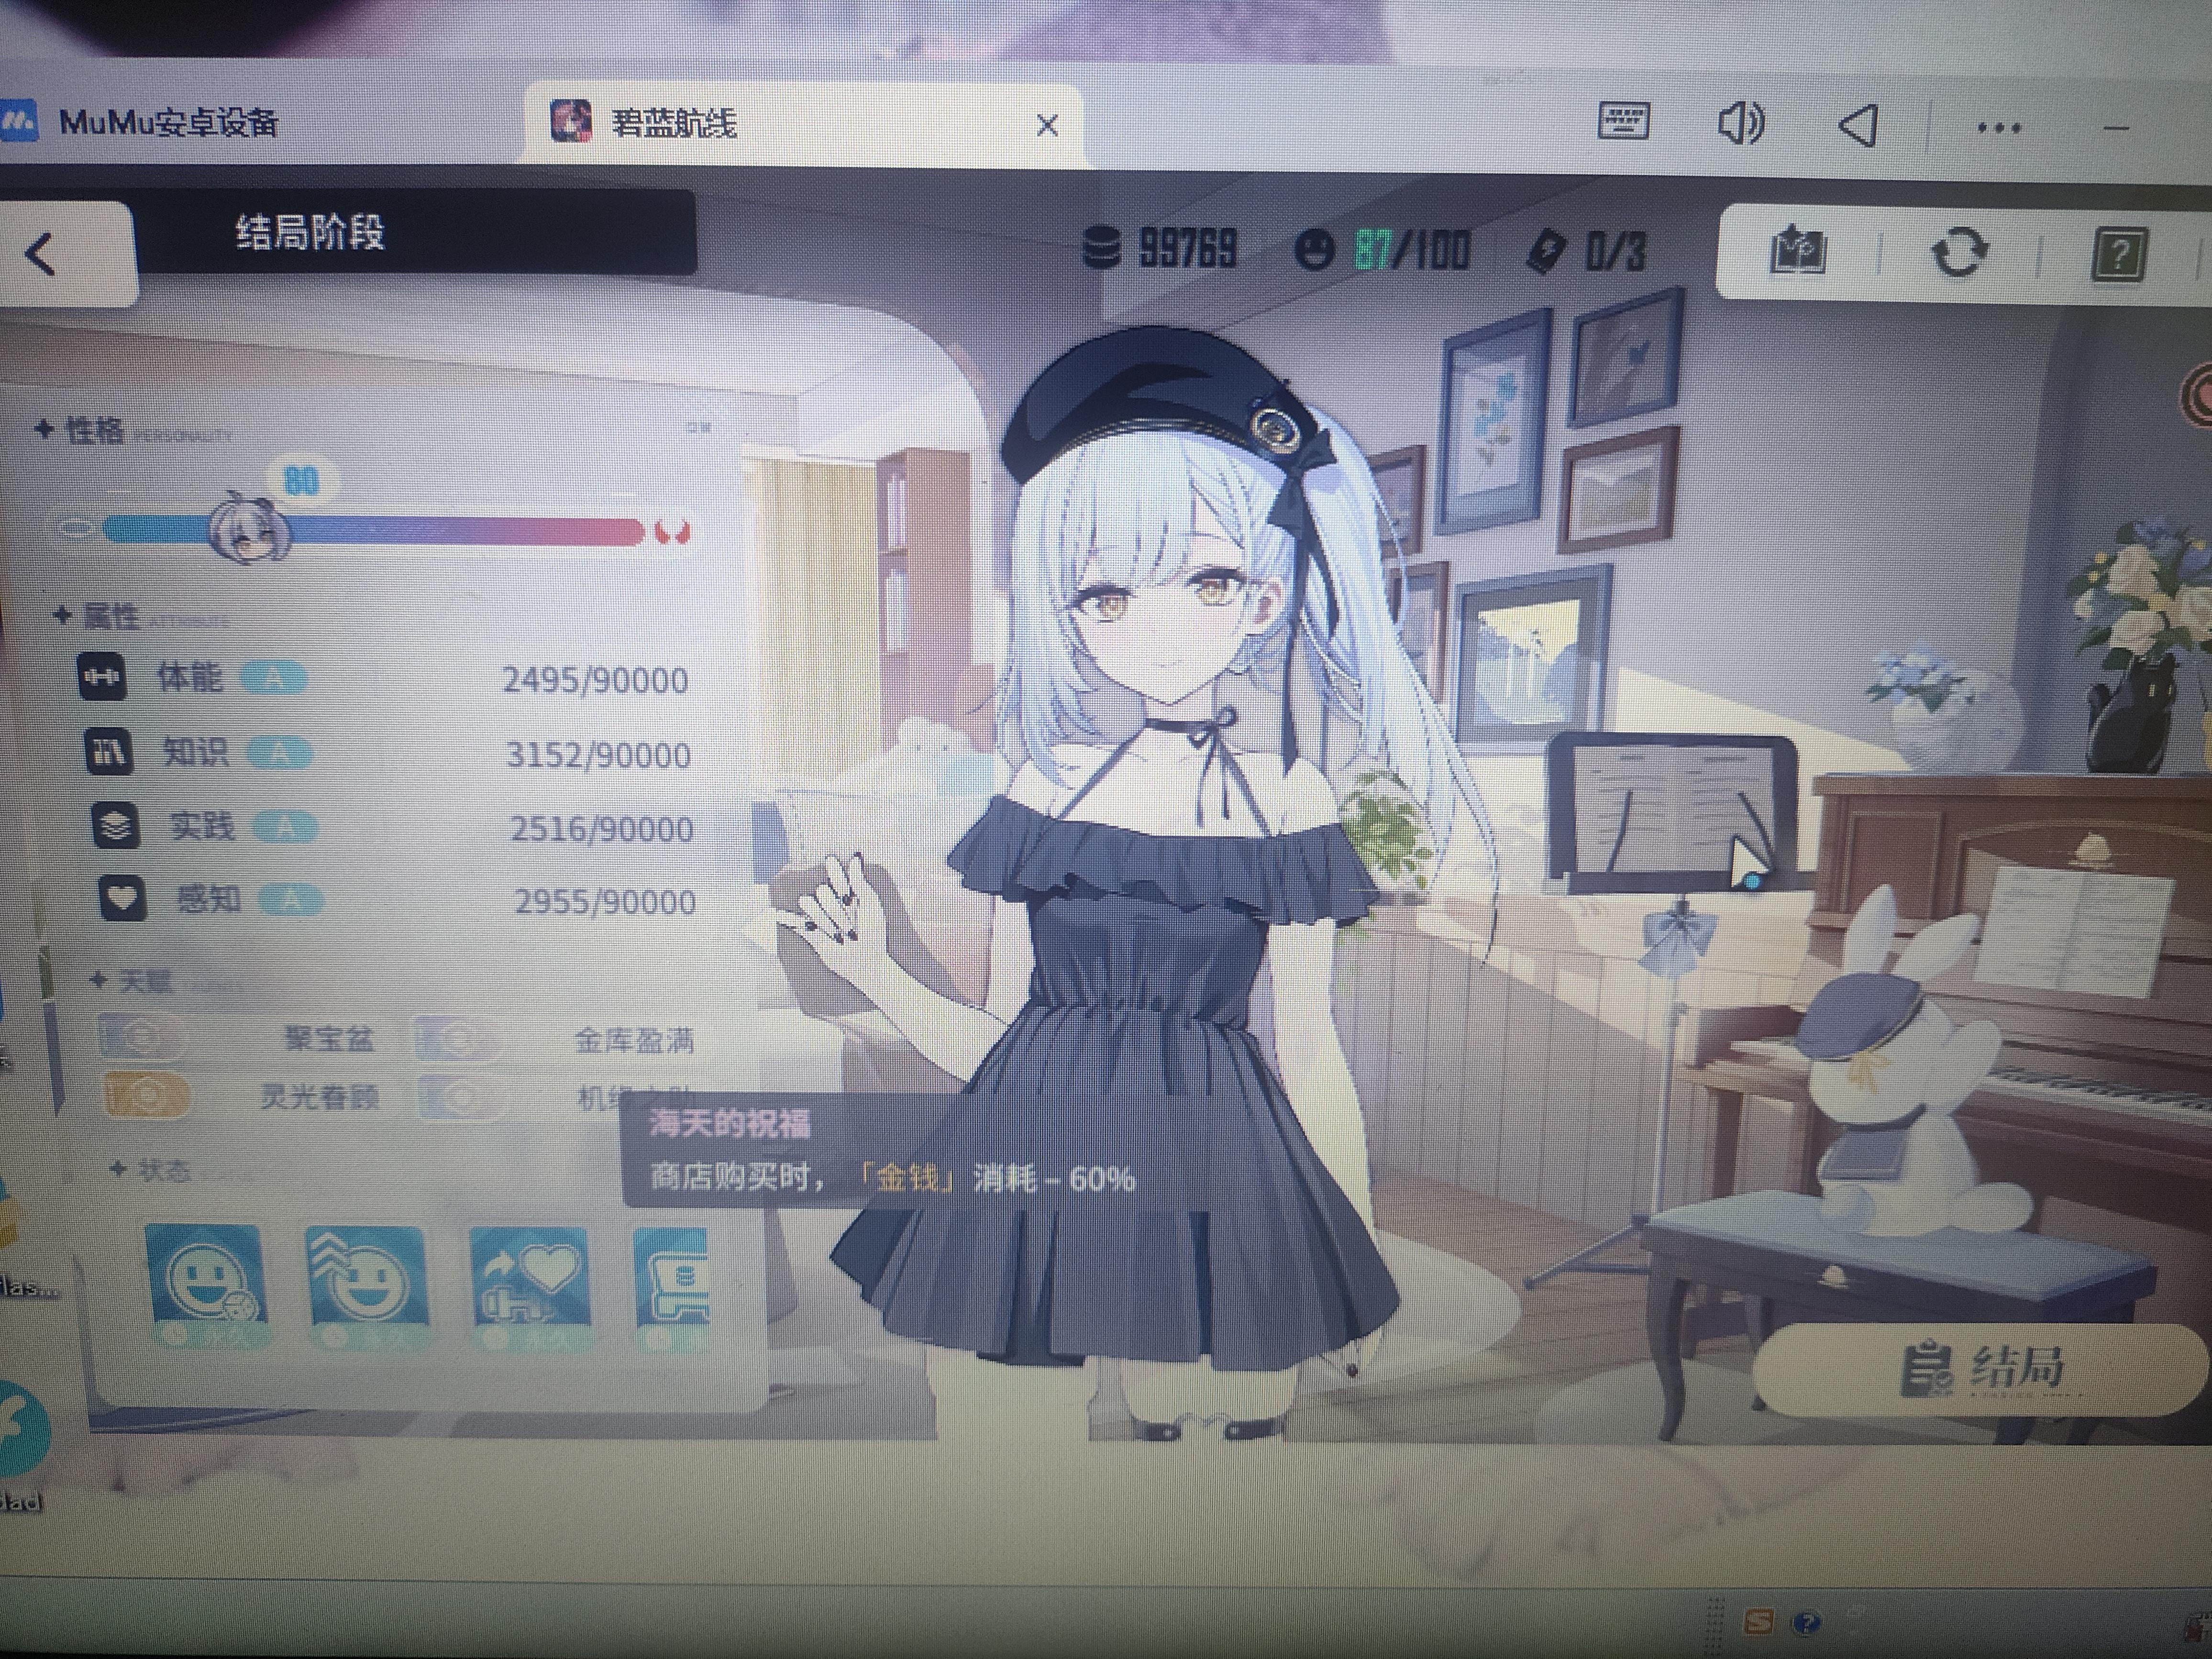Open the MuMu keyboard mapping icon
This screenshot has width=2212, height=1659.
pyautogui.click(x=1623, y=122)
